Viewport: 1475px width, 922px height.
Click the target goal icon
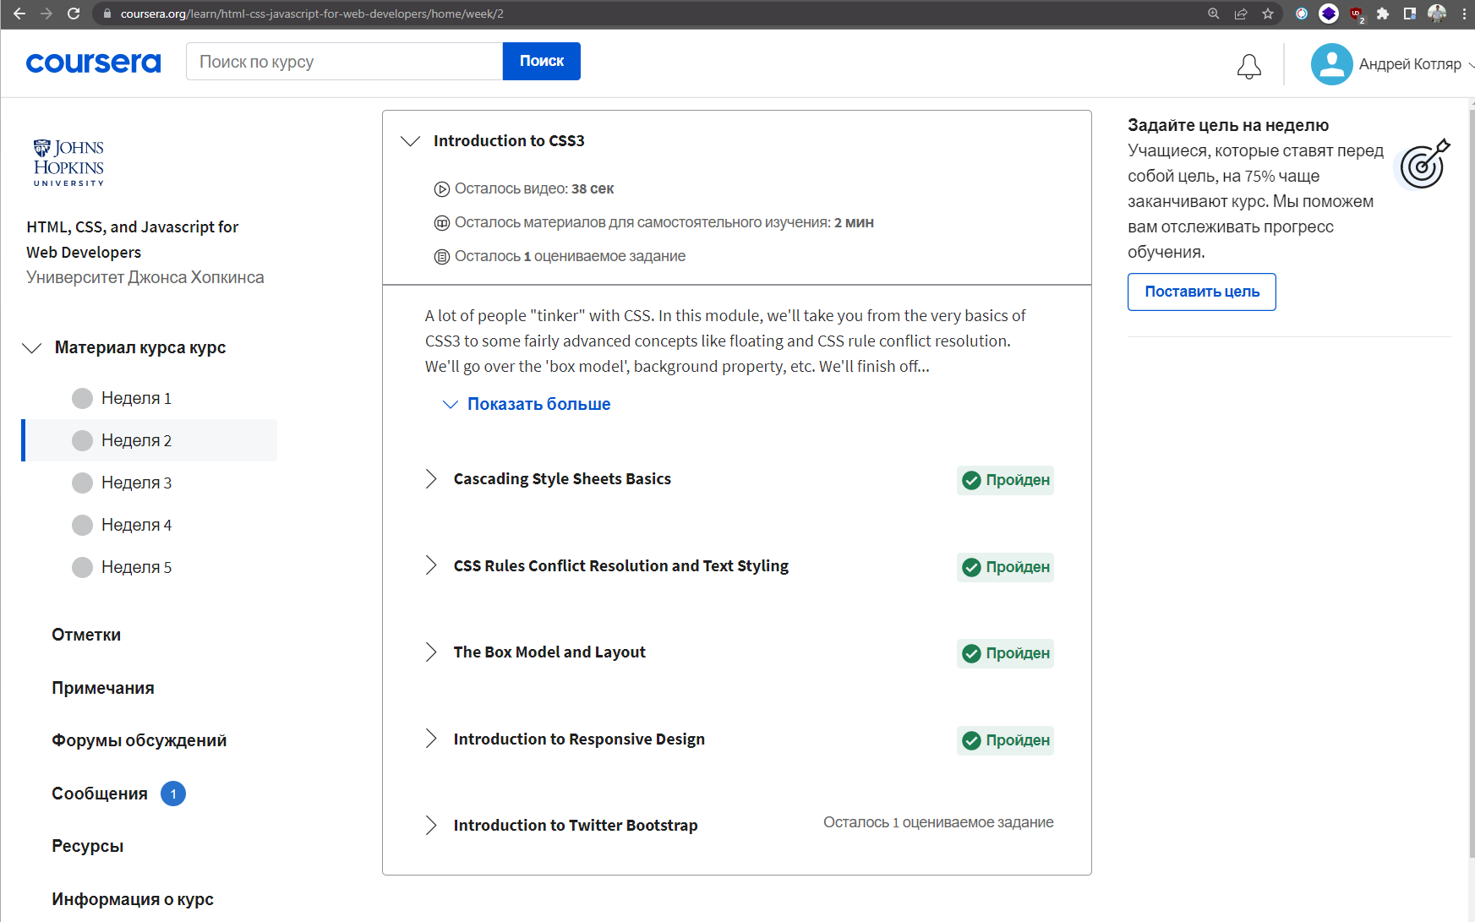(1424, 164)
